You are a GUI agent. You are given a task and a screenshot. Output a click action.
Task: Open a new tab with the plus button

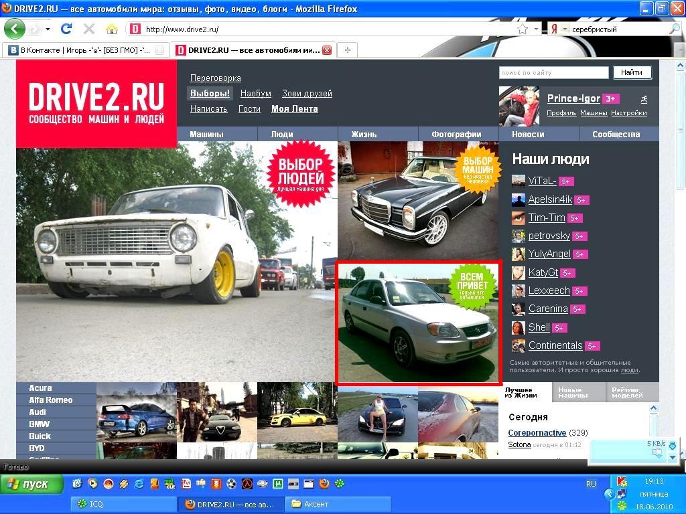click(x=348, y=50)
